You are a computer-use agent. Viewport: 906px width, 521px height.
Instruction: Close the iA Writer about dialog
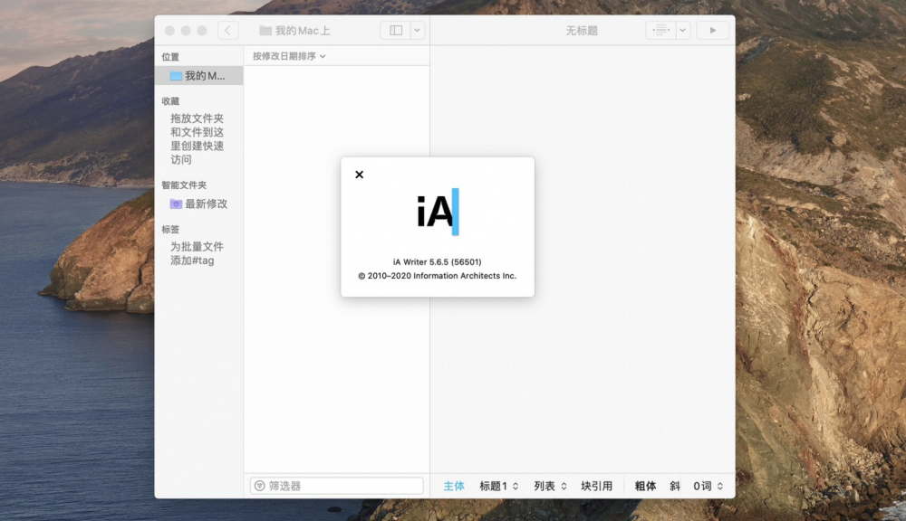pyautogui.click(x=359, y=175)
